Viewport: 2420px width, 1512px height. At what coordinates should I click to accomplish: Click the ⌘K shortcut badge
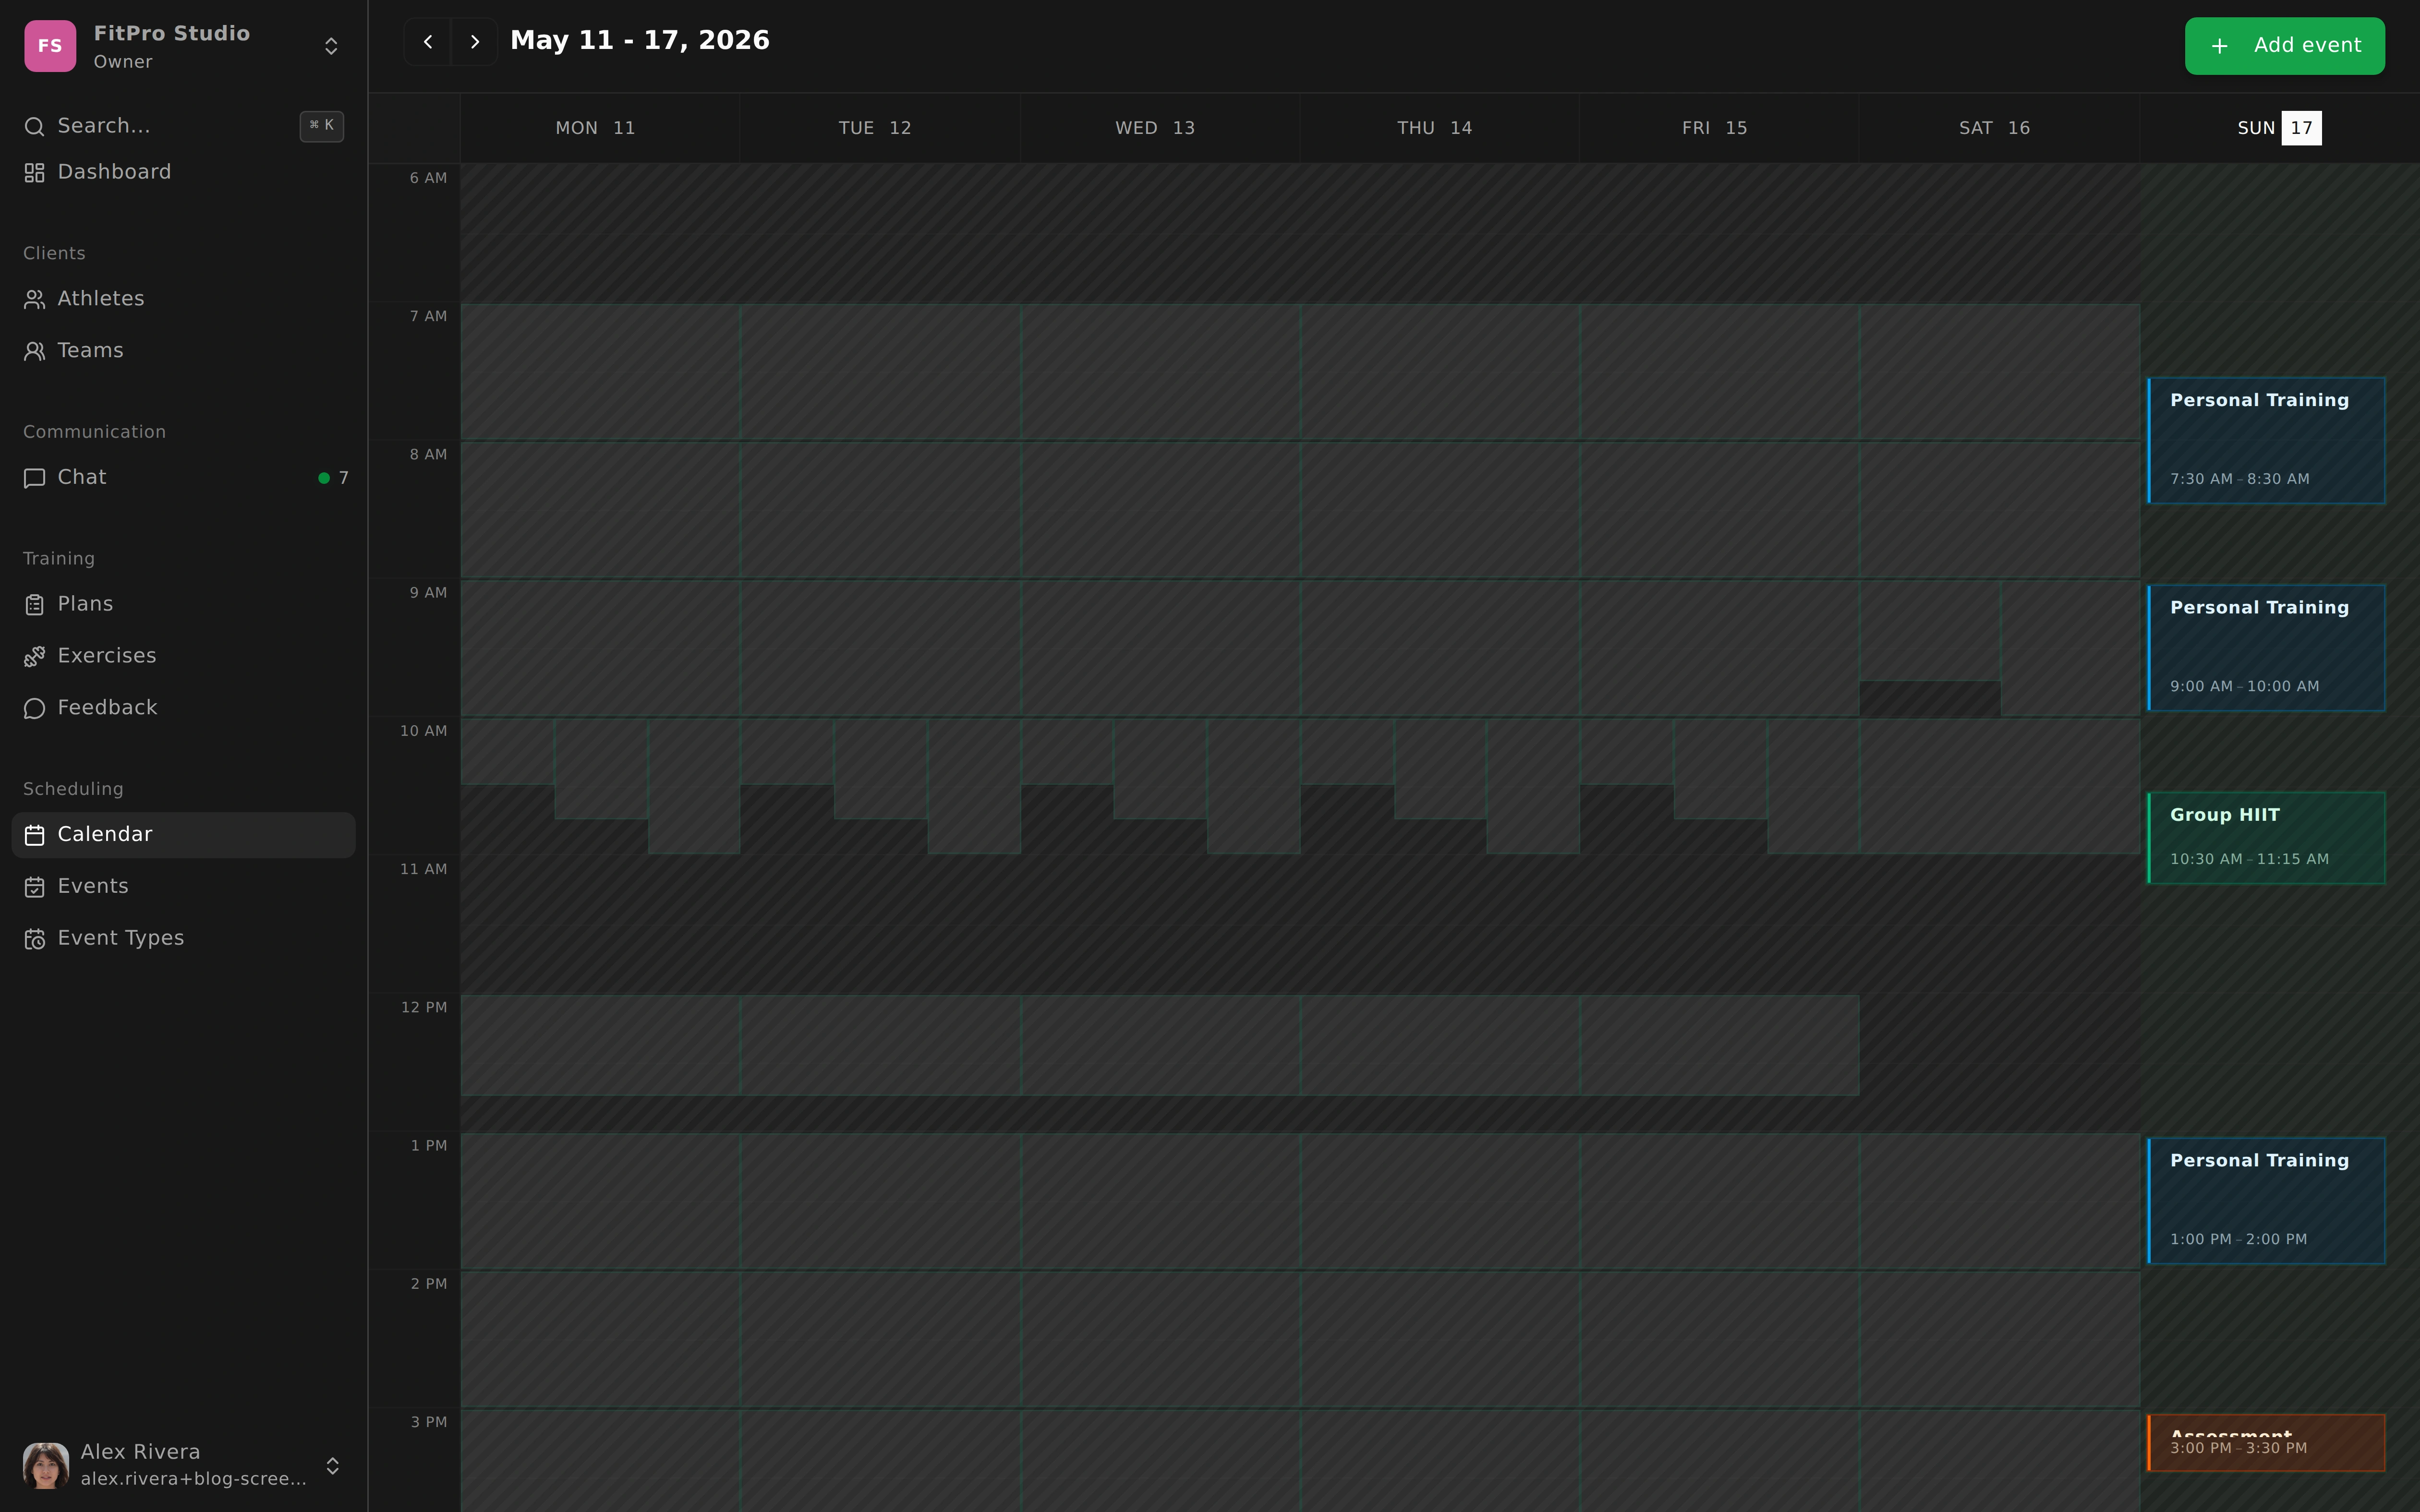coord(322,126)
